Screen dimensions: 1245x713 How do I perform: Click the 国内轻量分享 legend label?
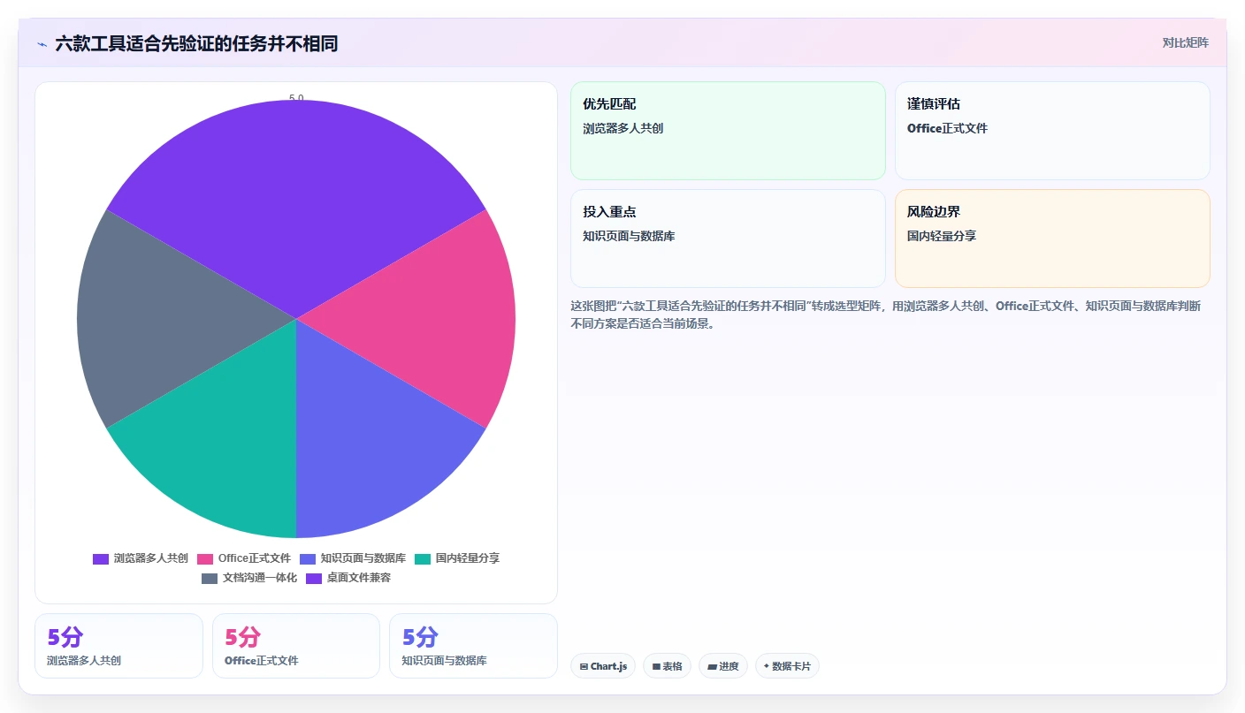tap(468, 558)
